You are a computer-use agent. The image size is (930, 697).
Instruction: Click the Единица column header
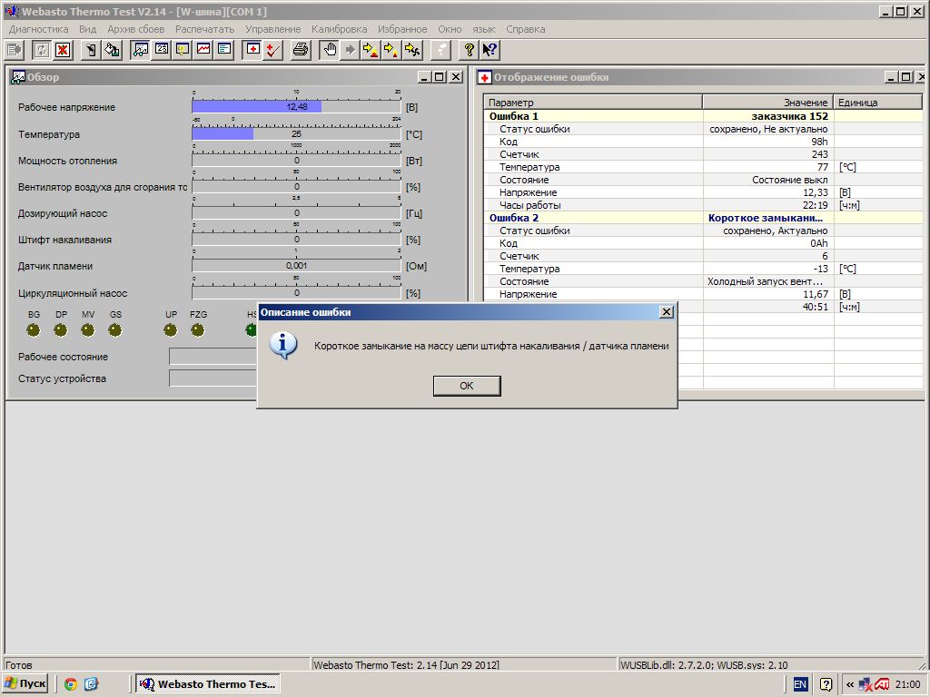pos(878,102)
